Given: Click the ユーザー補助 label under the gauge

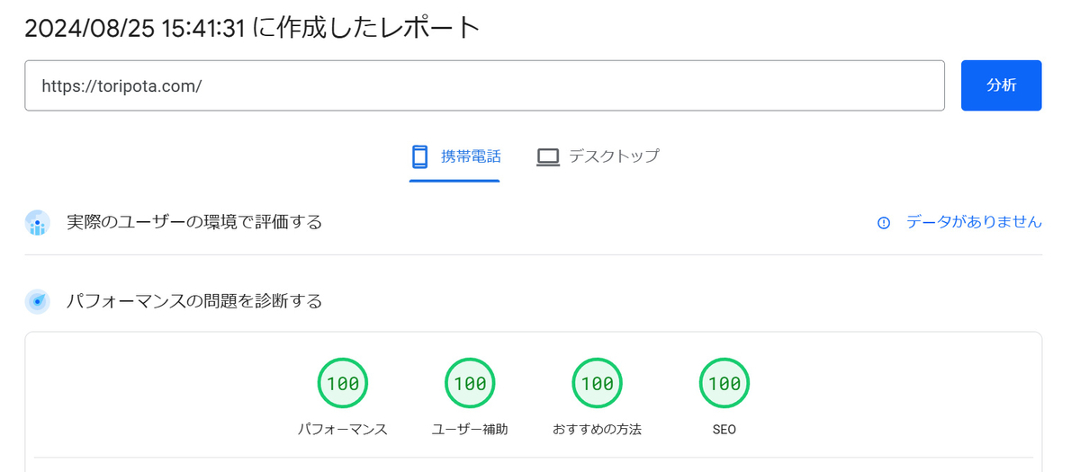Looking at the screenshot, I should (470, 430).
